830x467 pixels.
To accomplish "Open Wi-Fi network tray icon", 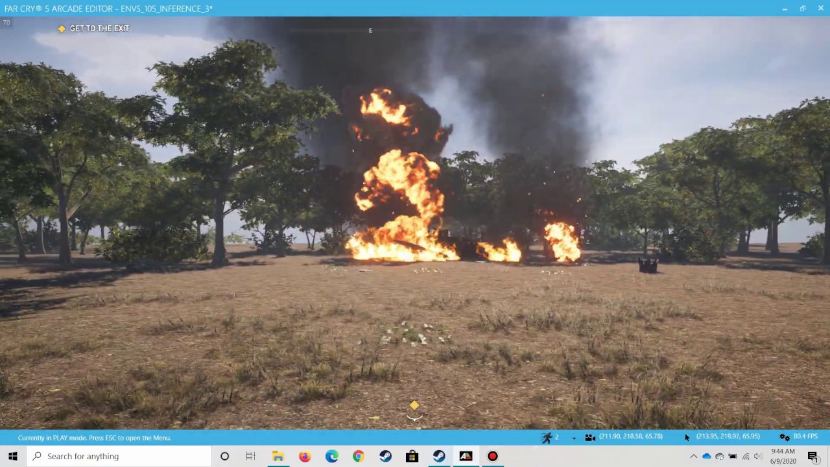I will [746, 457].
